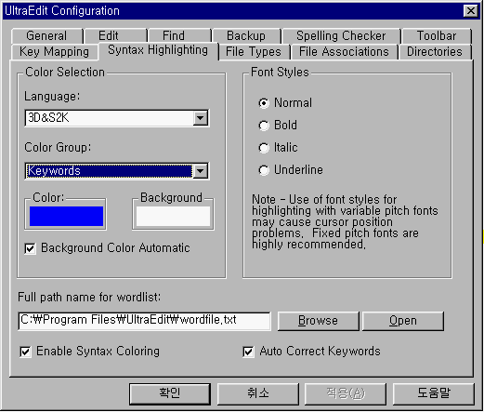The width and height of the screenshot is (484, 412).
Task: Click the Open wordlist button
Action: (403, 321)
